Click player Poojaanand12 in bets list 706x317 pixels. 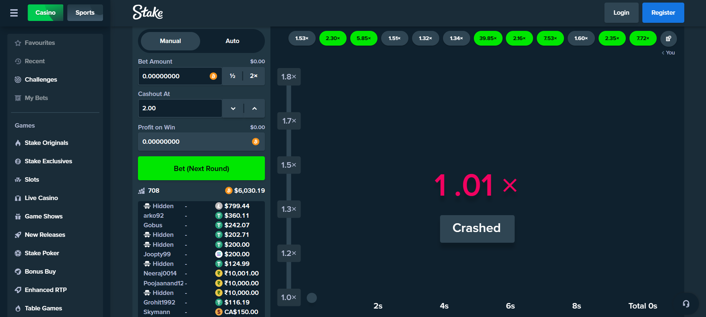click(x=163, y=283)
